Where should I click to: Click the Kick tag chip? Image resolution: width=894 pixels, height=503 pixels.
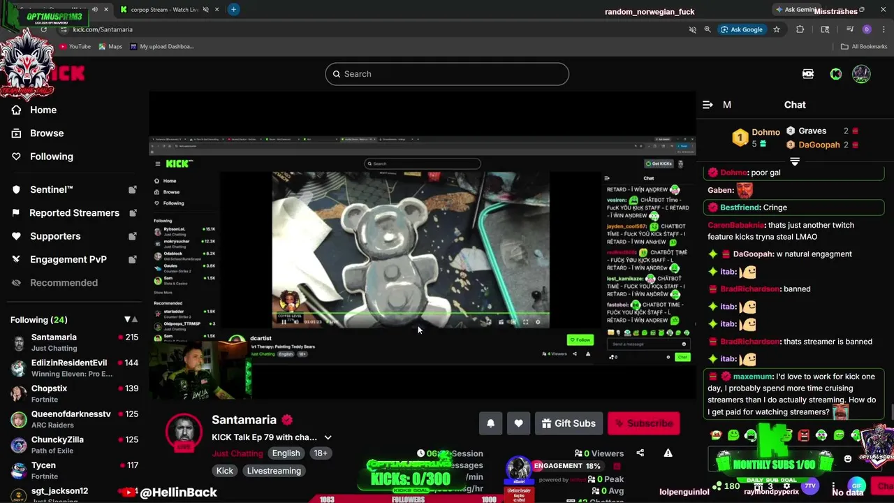(x=225, y=471)
